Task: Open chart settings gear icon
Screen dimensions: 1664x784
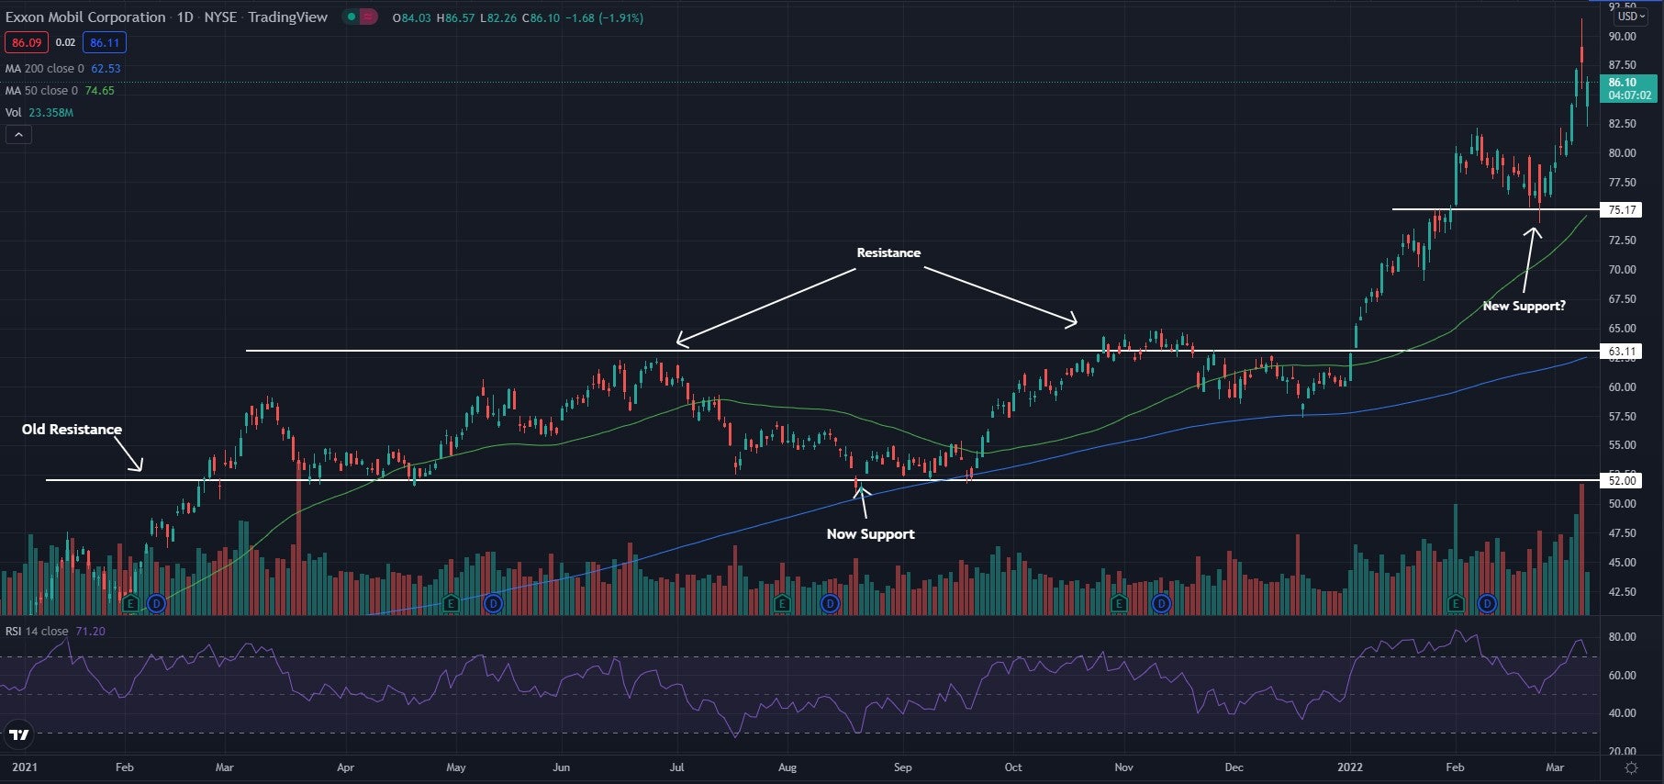Action: point(1630,767)
